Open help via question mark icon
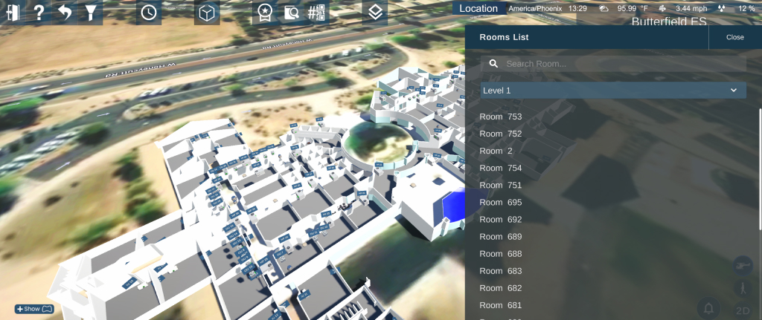Image resolution: width=762 pixels, height=320 pixels. (x=39, y=13)
